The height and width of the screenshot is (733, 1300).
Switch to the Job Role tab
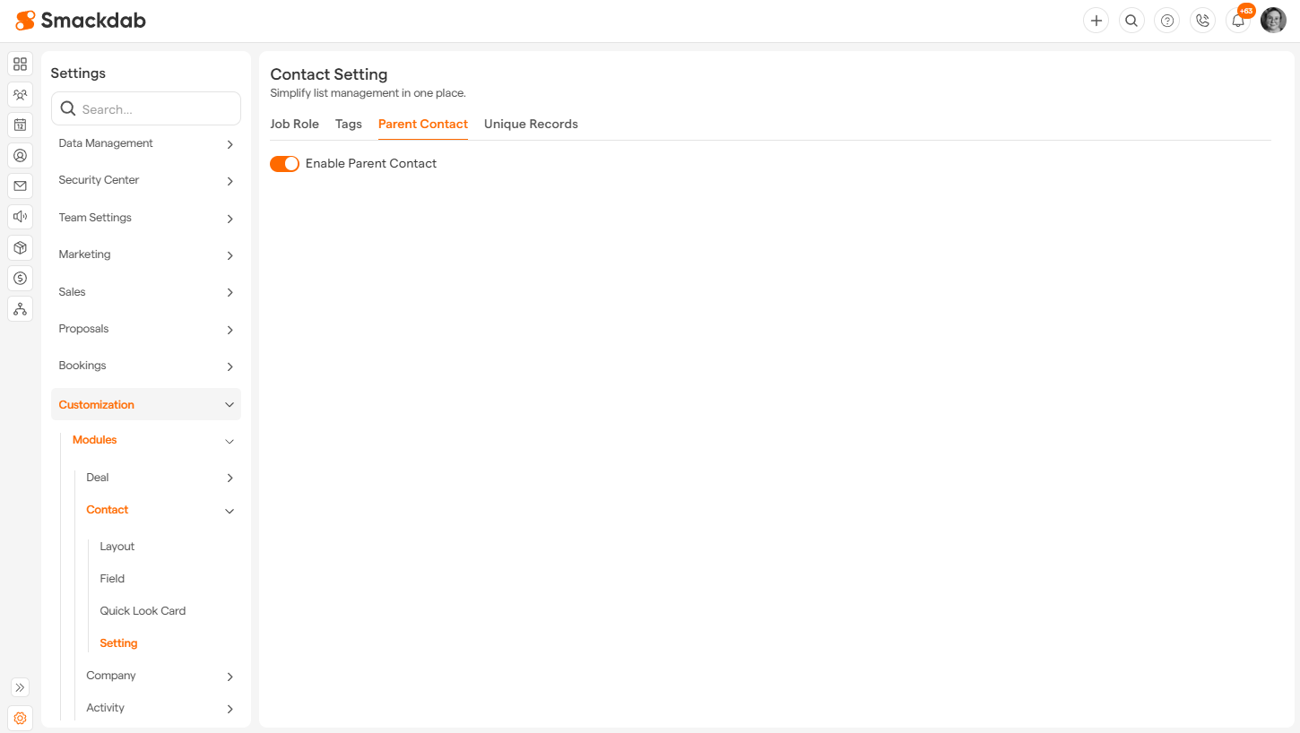(294, 125)
